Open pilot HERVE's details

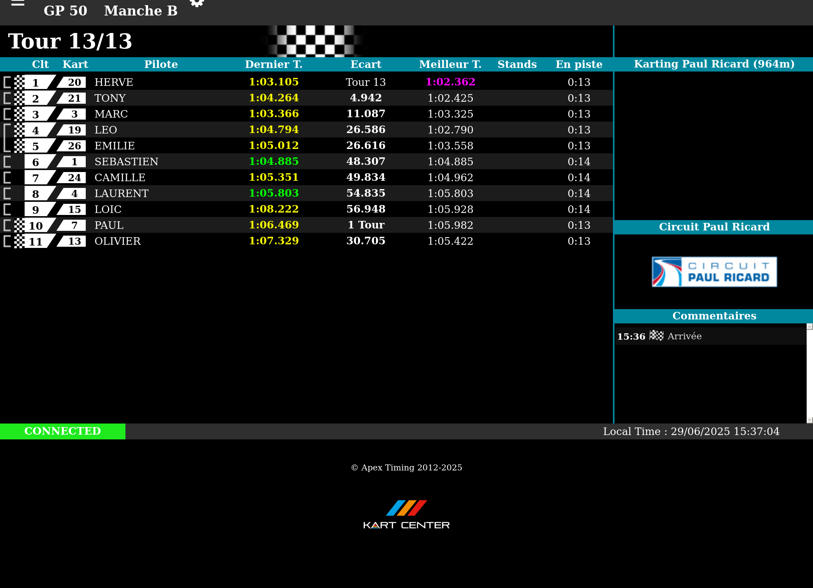click(x=114, y=82)
